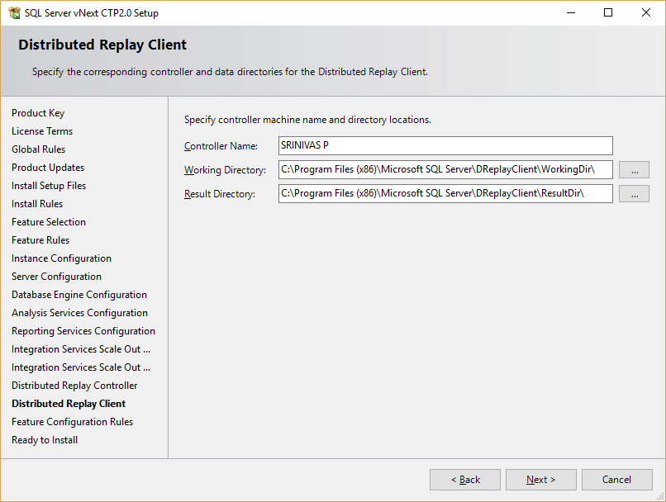Go to previous page with Back button
The width and height of the screenshot is (666, 502).
coord(465,480)
